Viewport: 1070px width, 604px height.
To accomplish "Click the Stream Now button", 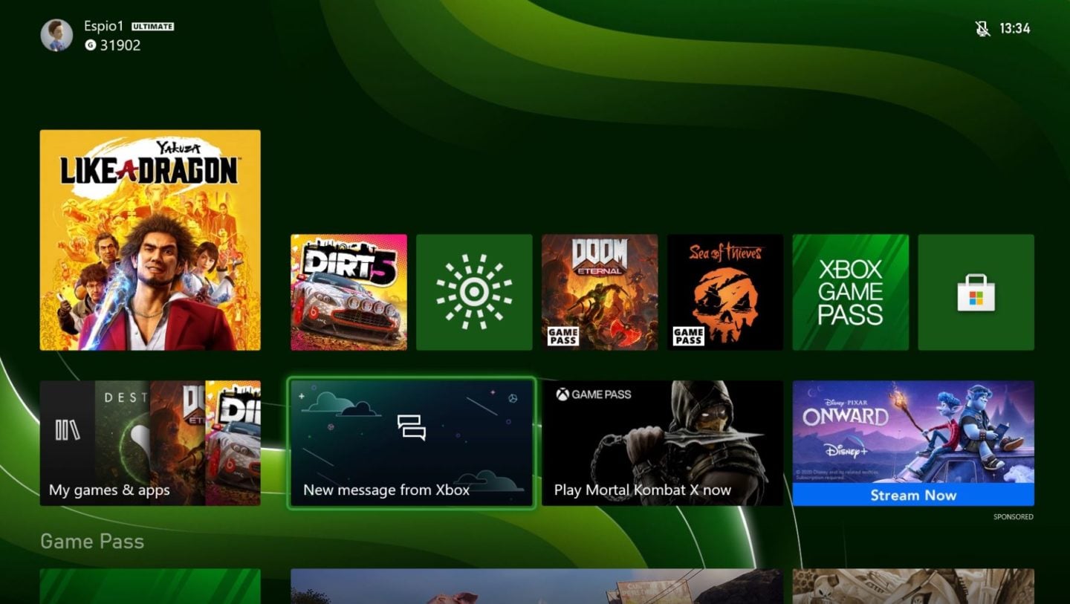I will [913, 496].
